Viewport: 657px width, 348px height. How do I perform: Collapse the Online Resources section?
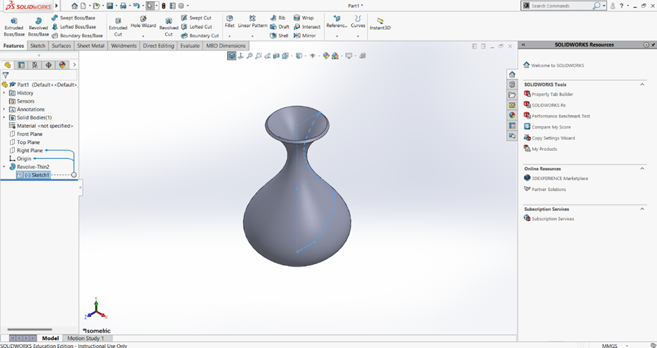642,169
